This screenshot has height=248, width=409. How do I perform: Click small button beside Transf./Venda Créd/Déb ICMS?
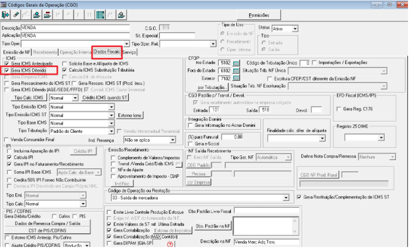pyautogui.click(x=179, y=164)
